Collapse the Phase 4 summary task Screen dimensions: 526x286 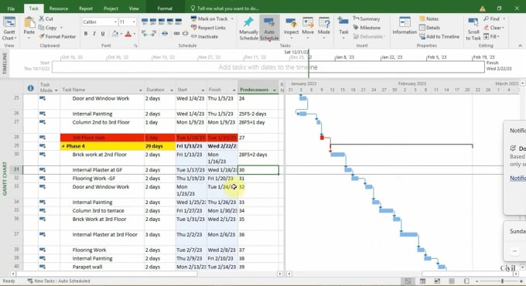(x=63, y=146)
